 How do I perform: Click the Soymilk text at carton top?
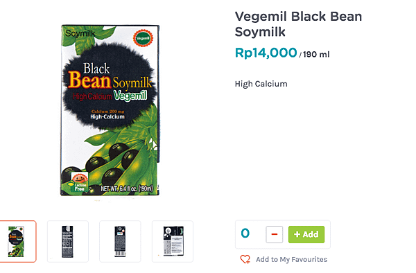[80, 33]
